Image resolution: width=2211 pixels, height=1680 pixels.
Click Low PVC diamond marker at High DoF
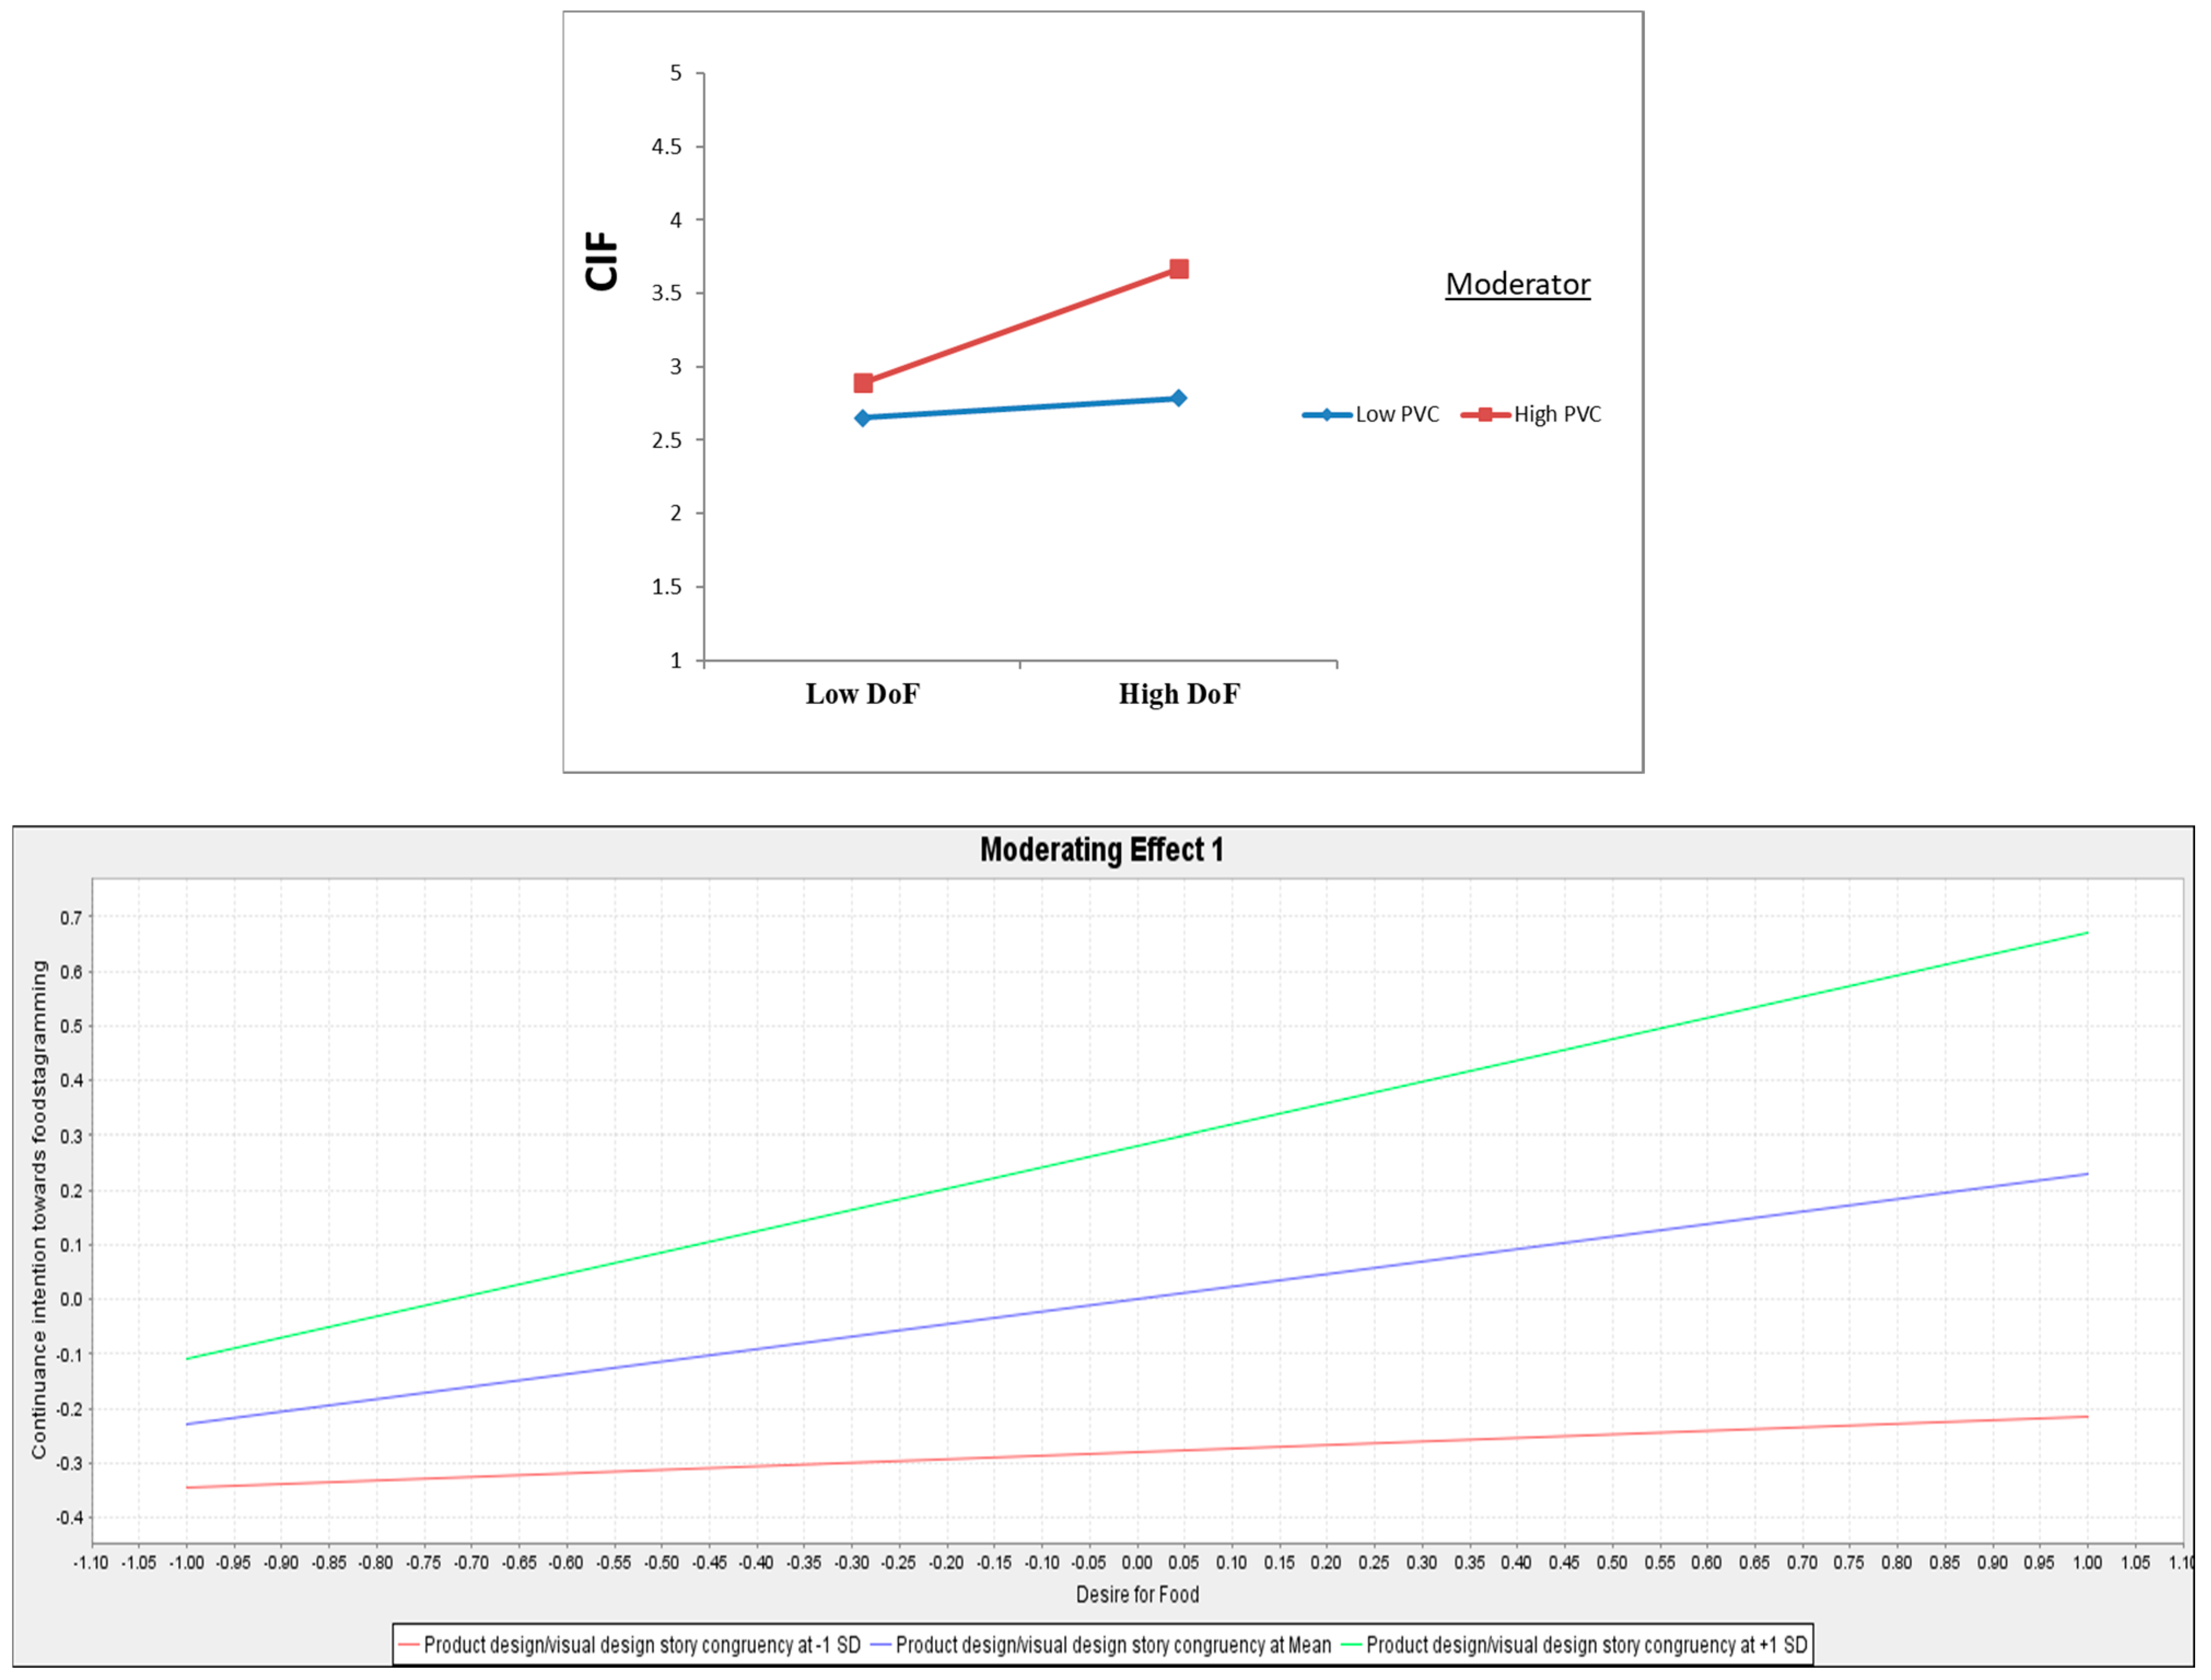[x=1178, y=398]
